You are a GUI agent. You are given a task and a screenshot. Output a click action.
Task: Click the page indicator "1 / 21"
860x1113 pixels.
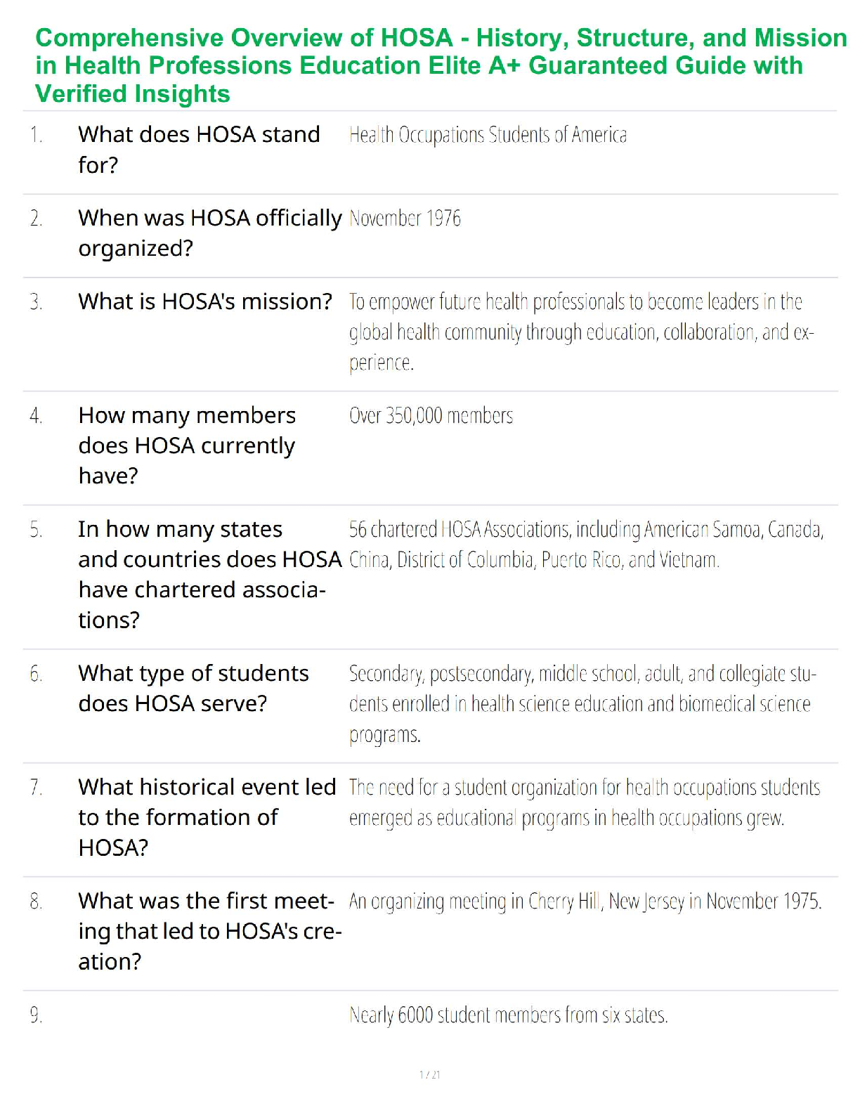[429, 1074]
